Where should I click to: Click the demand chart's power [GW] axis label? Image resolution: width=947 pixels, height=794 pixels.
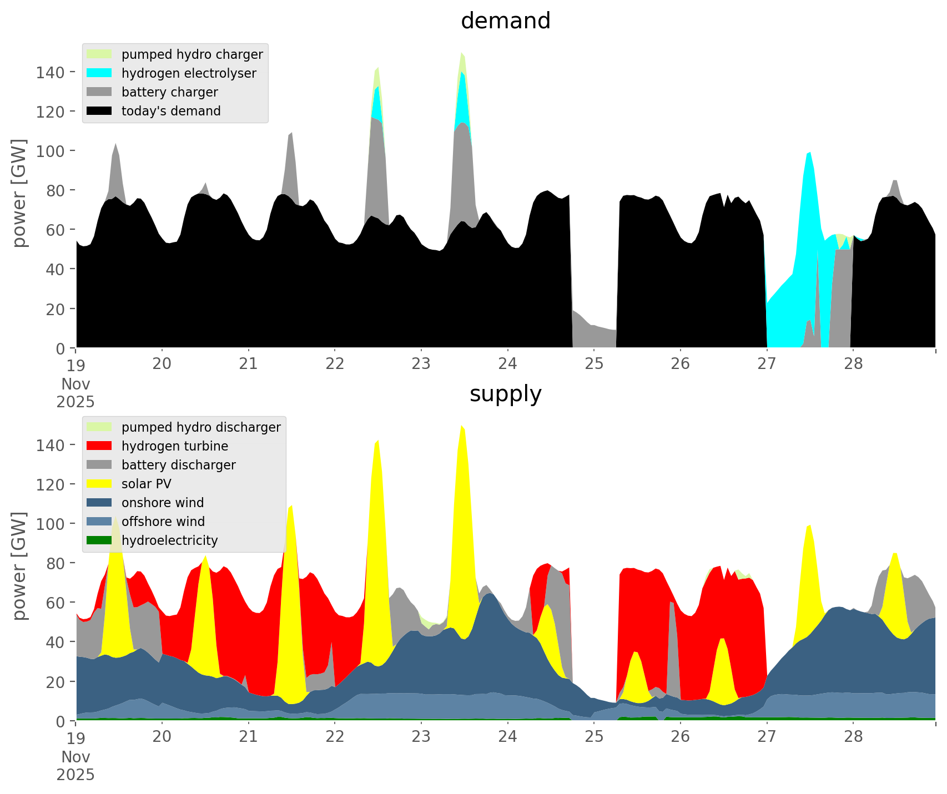(19, 193)
